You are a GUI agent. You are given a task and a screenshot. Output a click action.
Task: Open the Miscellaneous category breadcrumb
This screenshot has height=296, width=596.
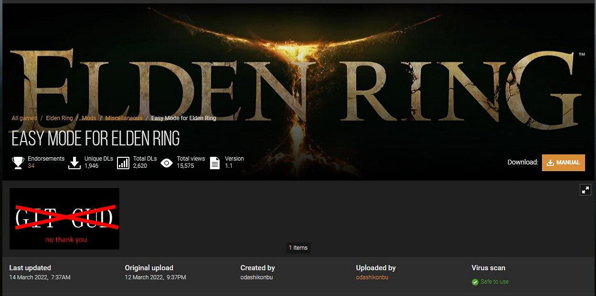(x=124, y=118)
